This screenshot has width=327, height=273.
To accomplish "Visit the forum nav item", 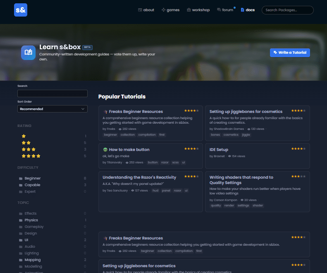I will coord(225,10).
